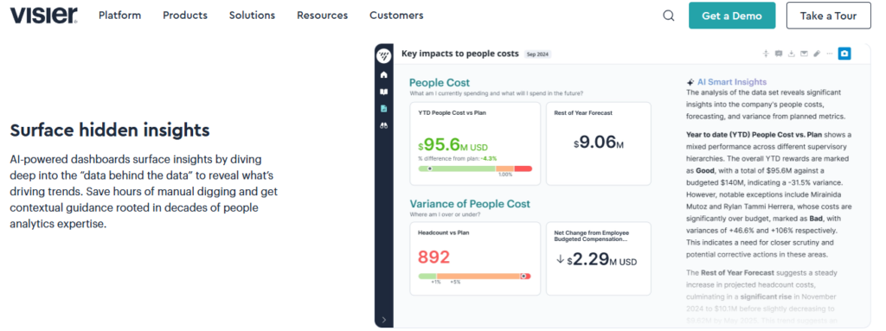
Task: Click the down arrow beside $2.29M USD
Action: pyautogui.click(x=561, y=260)
